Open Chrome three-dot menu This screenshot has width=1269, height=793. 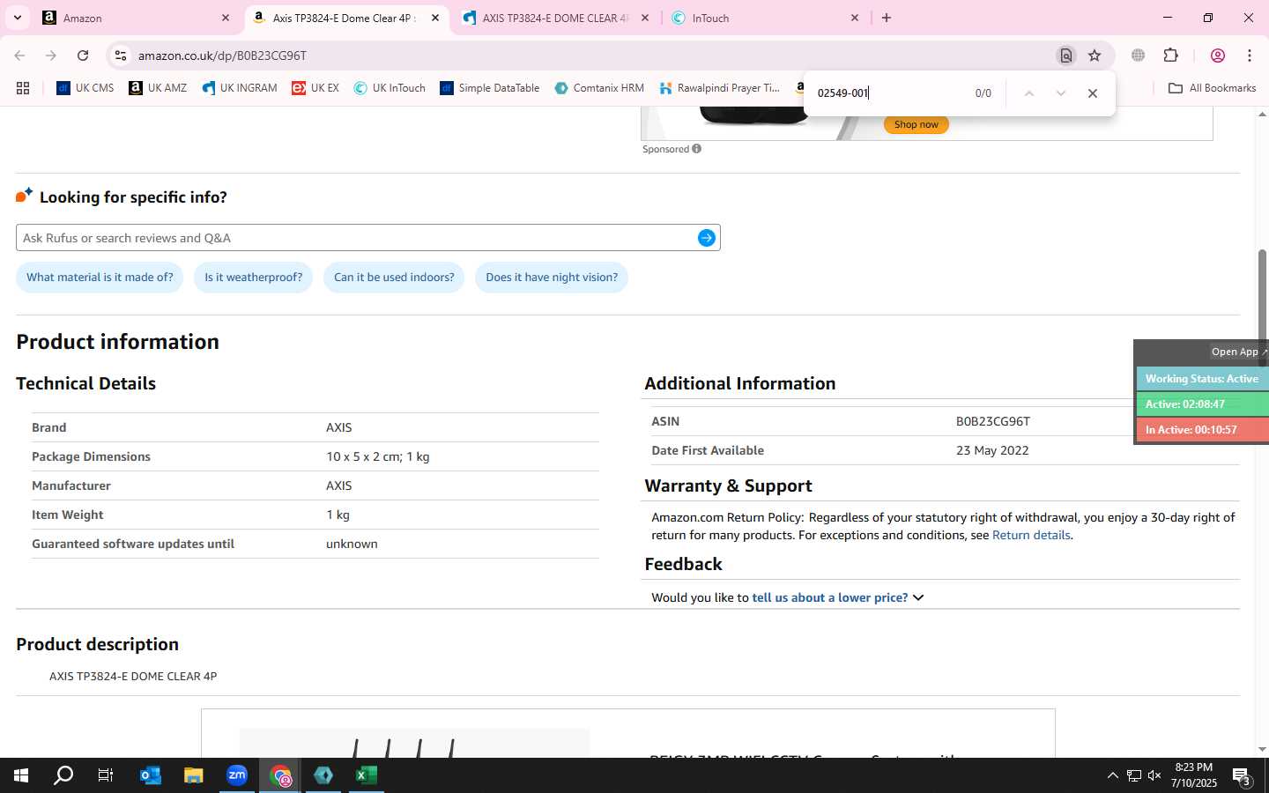point(1250,56)
